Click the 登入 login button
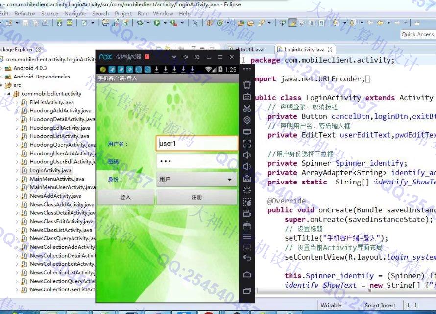Screen dimensions: 436x314 125,197
